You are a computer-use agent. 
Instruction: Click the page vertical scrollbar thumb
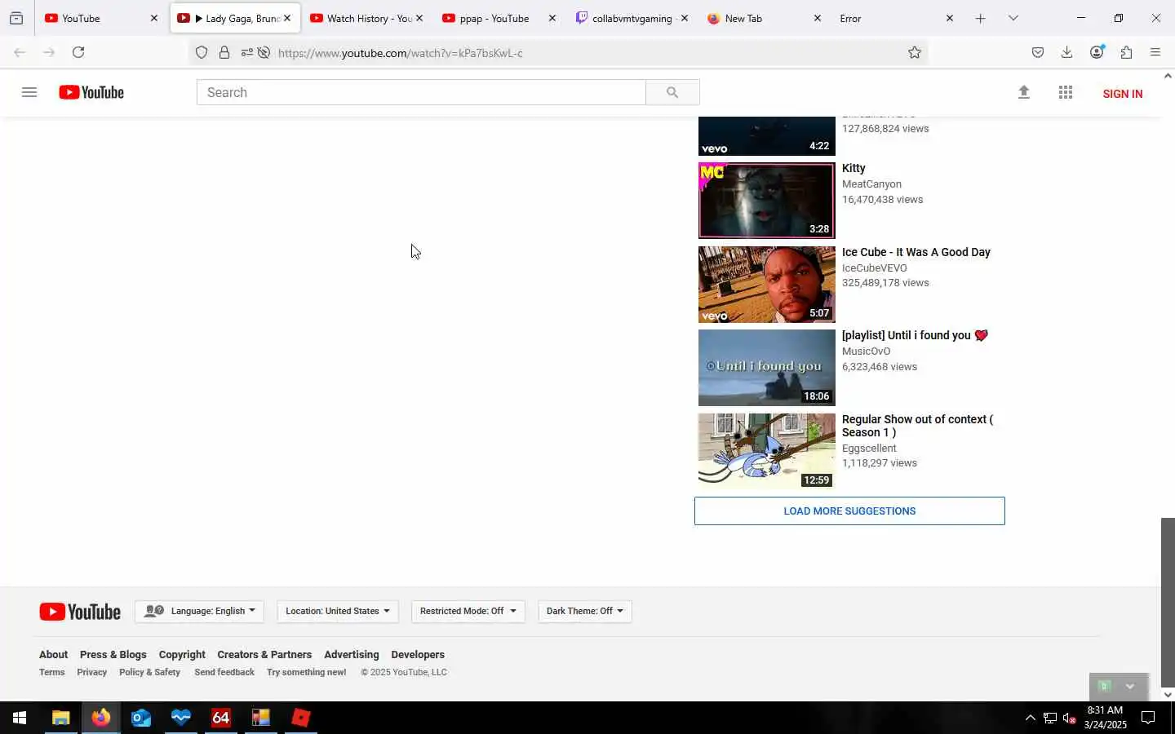[x=1168, y=602]
